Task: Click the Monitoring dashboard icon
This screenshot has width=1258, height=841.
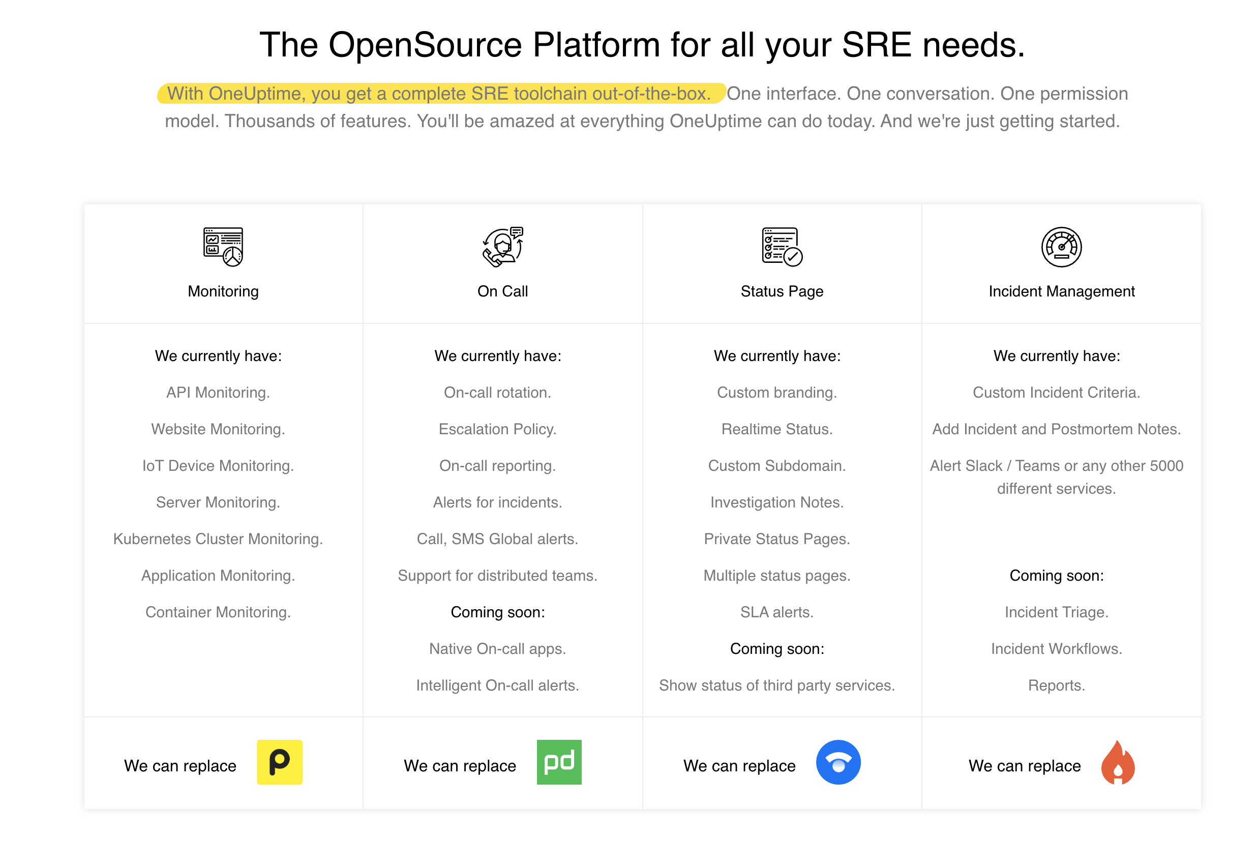Action: point(223,247)
